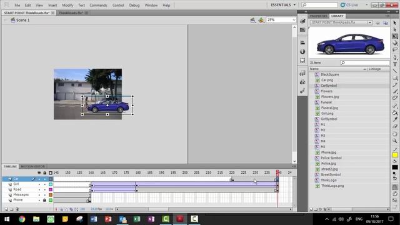Unlock the Phone layer
This screenshot has height=225, width=400.
tap(44, 200)
